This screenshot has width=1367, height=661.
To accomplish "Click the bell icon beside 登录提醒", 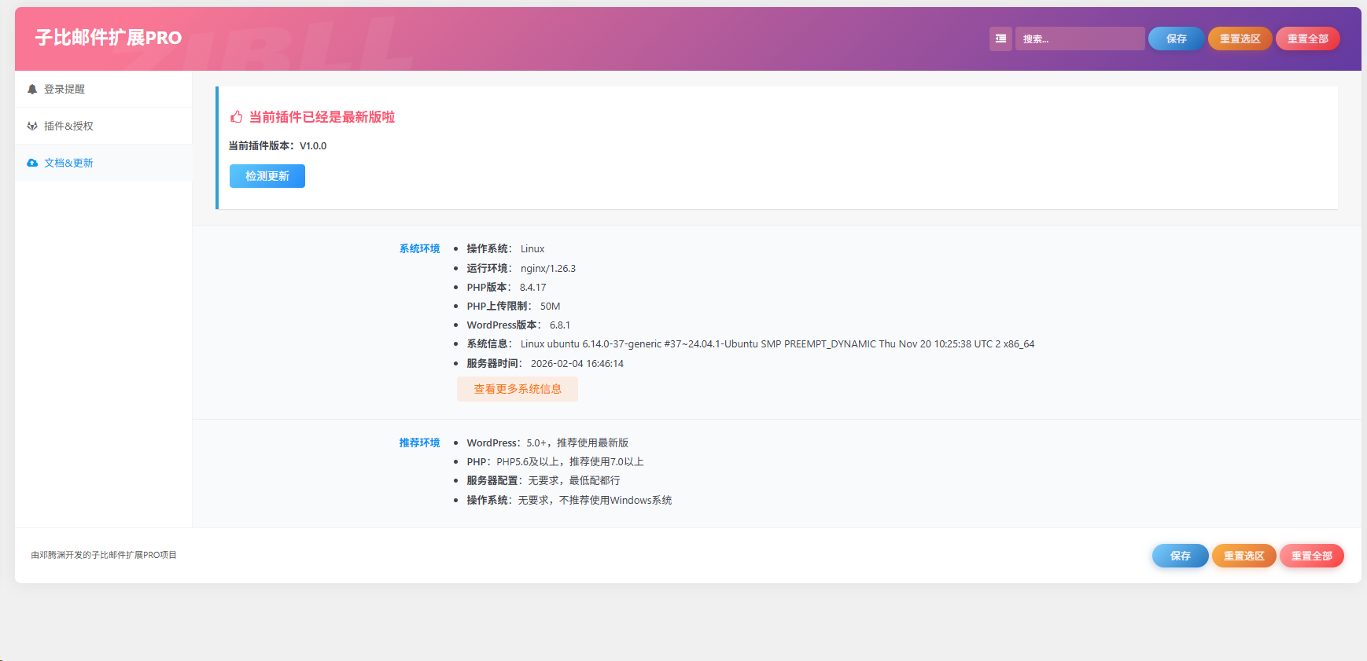I will tap(32, 90).
